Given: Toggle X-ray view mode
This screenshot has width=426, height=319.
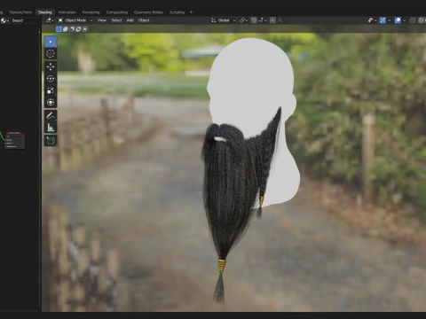Looking at the screenshot, I should point(413,20).
